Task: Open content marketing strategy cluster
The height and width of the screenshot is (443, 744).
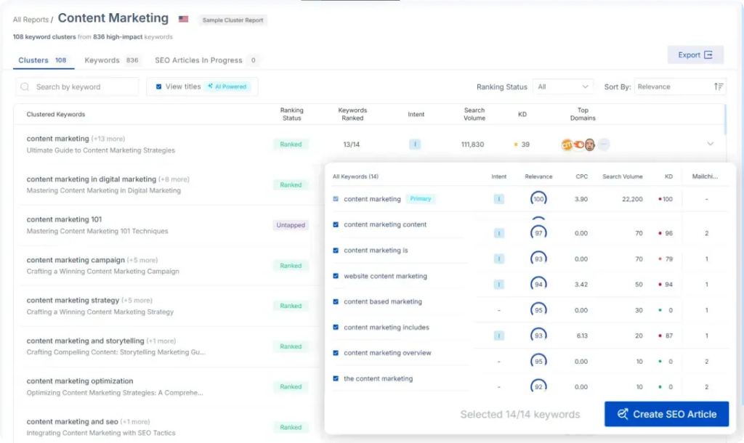Action: tap(73, 300)
